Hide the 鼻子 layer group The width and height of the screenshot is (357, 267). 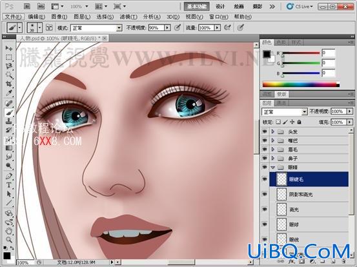[265, 158]
